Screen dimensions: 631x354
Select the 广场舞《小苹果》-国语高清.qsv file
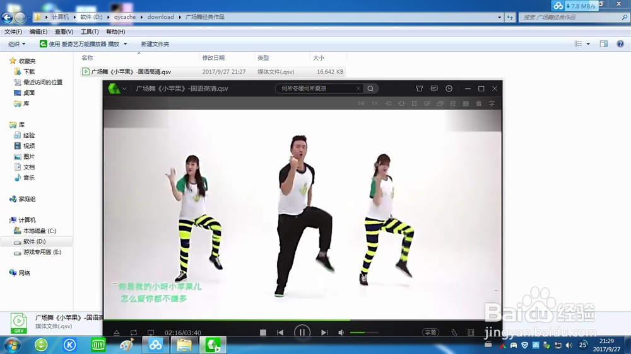click(x=213, y=72)
